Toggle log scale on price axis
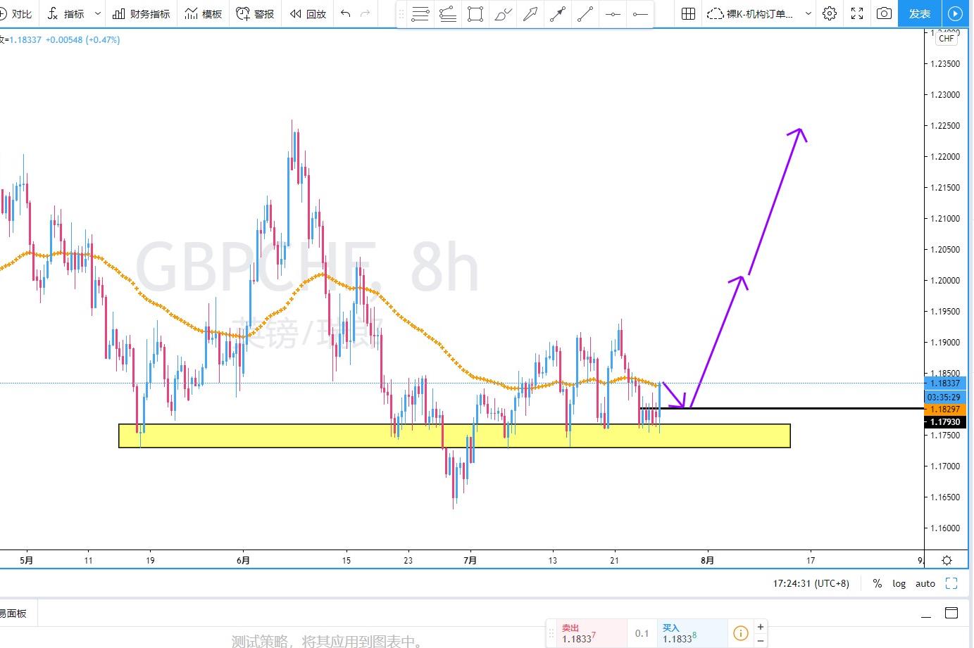The width and height of the screenshot is (974, 648). pyautogui.click(x=899, y=583)
